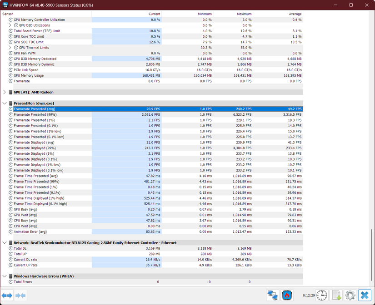Expand the GPU D3D Utilizations group
This screenshot has width=375, height=305.
tap(10, 25)
